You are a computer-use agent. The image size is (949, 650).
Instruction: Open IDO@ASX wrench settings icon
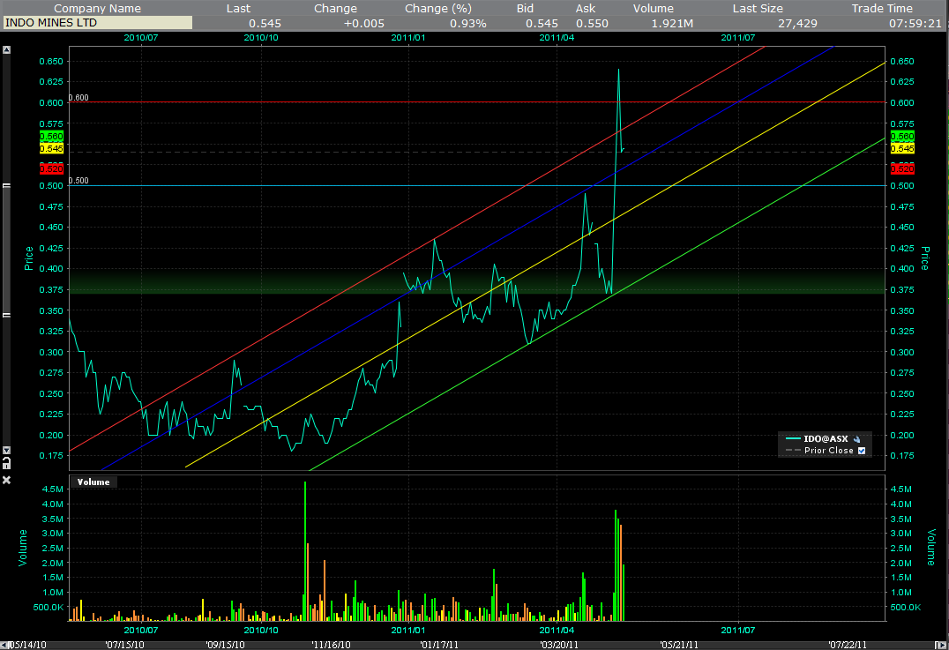pyautogui.click(x=856, y=438)
